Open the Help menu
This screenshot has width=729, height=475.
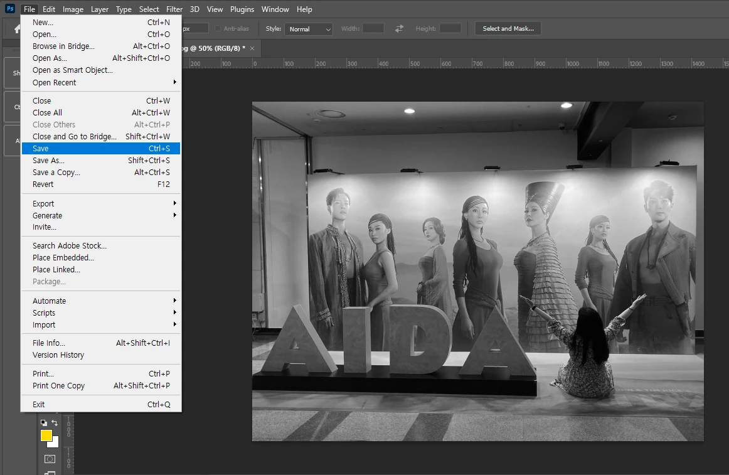[x=304, y=9]
